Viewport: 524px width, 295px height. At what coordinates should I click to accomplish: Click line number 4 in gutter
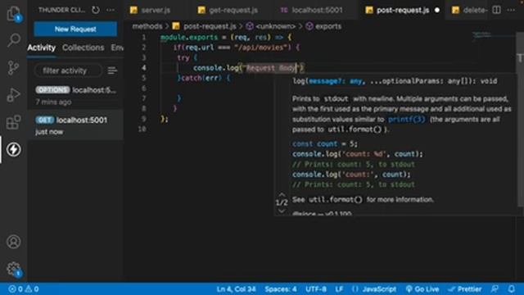point(144,68)
